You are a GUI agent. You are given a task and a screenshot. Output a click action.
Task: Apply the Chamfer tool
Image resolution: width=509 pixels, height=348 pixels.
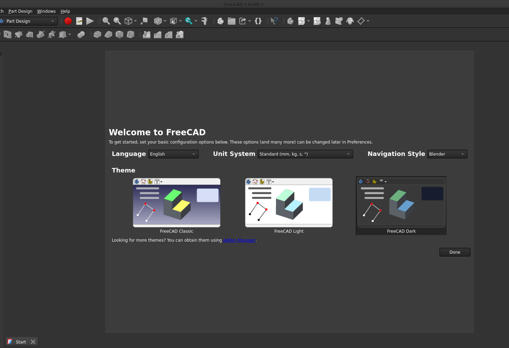coord(108,34)
